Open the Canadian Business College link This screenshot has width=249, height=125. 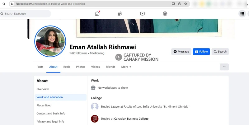(x=131, y=119)
